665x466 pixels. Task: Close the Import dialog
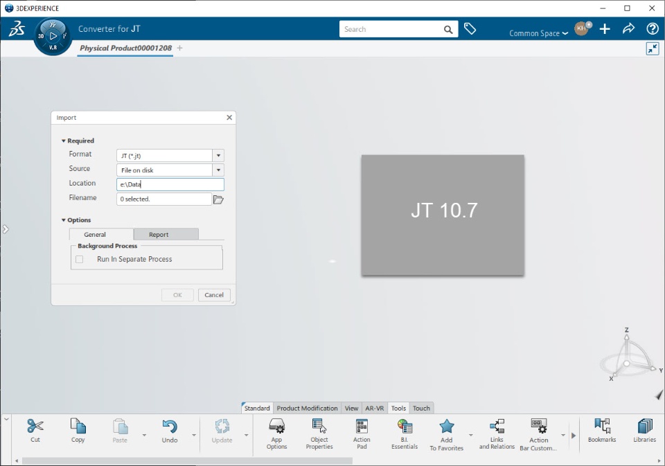[229, 118]
